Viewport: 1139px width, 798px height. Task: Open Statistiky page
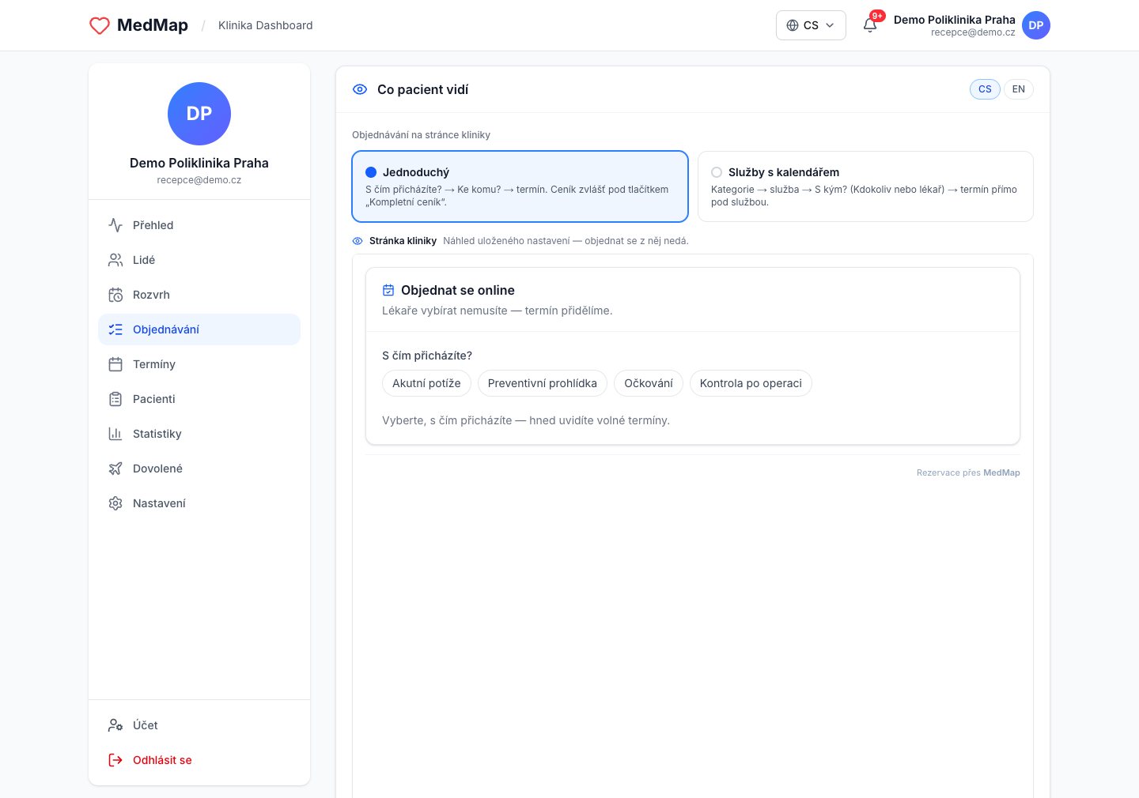pos(199,434)
